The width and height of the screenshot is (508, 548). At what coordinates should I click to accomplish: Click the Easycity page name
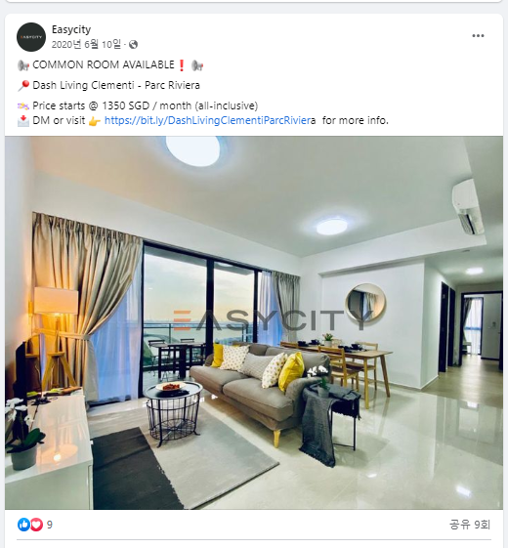(71, 29)
